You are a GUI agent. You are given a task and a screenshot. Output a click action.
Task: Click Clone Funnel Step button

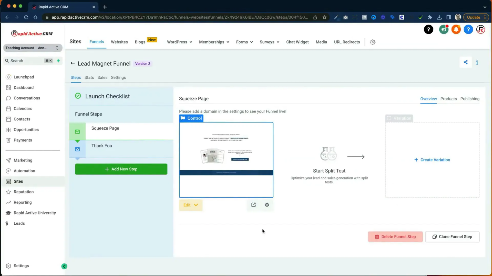pyautogui.click(x=452, y=237)
